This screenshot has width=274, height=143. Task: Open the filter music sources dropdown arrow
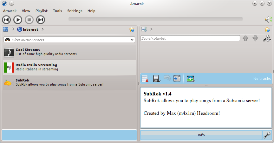(x=132, y=40)
